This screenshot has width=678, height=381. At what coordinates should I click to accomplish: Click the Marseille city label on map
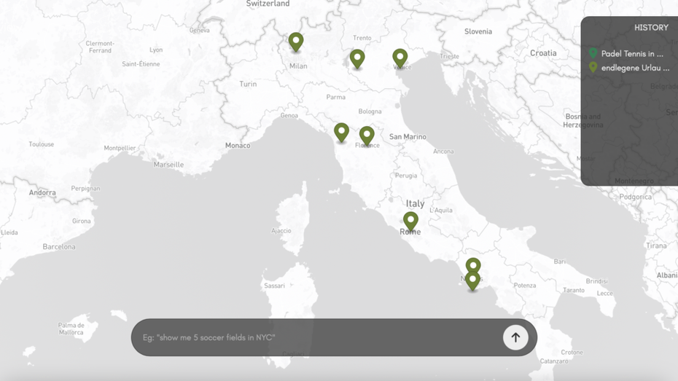click(168, 165)
